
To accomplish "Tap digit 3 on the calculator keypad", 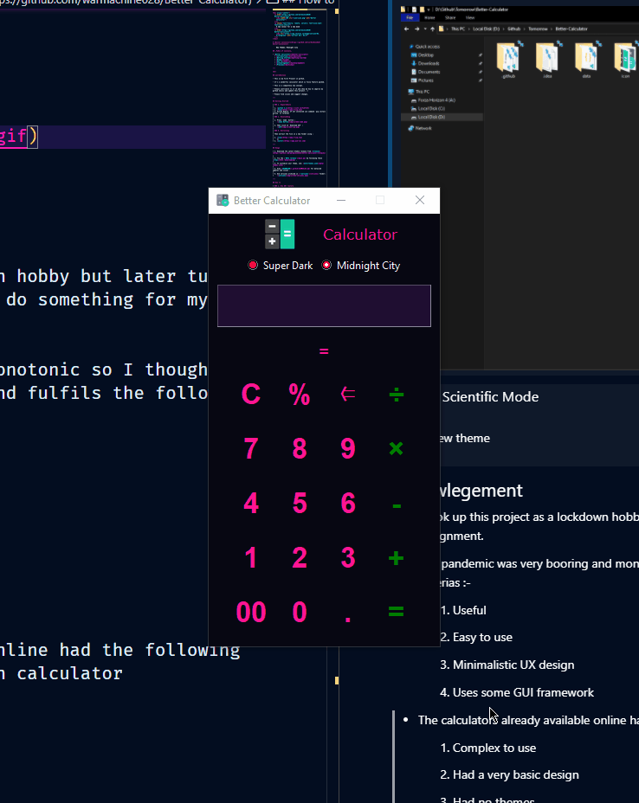I will click(348, 557).
